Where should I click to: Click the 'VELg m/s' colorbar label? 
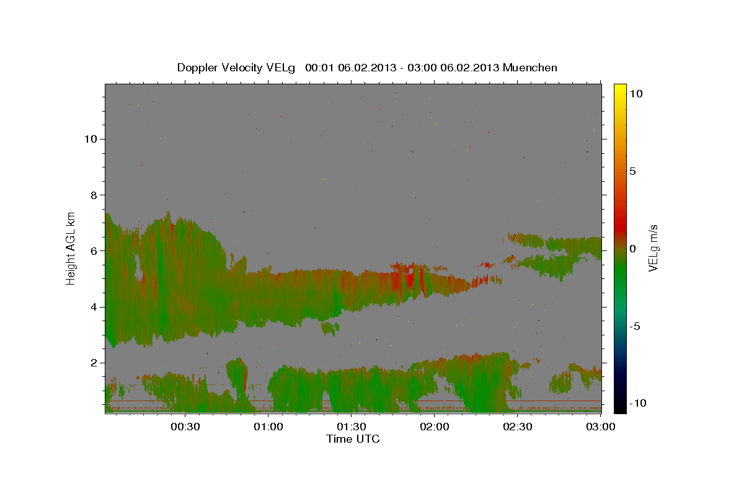point(653,247)
